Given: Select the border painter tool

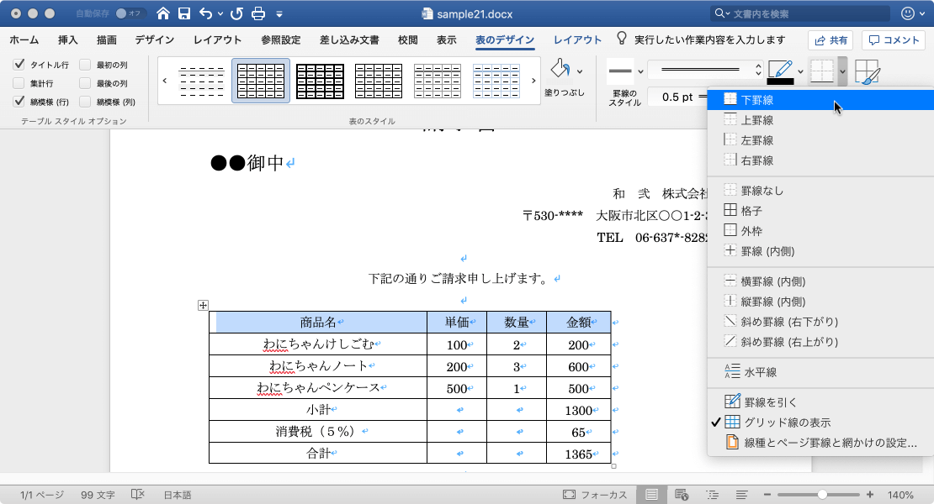Looking at the screenshot, I should click(x=868, y=72).
